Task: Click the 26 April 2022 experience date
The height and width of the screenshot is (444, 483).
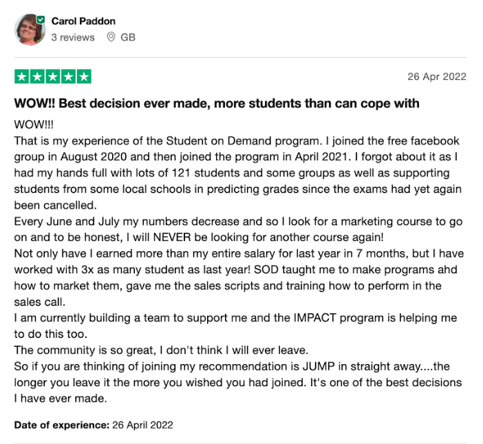Action: (x=142, y=425)
